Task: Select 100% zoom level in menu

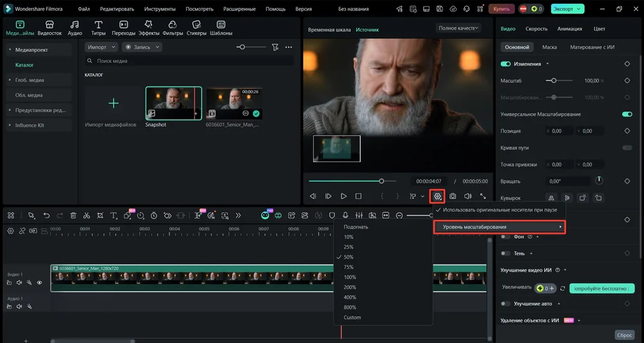Action: point(350,277)
